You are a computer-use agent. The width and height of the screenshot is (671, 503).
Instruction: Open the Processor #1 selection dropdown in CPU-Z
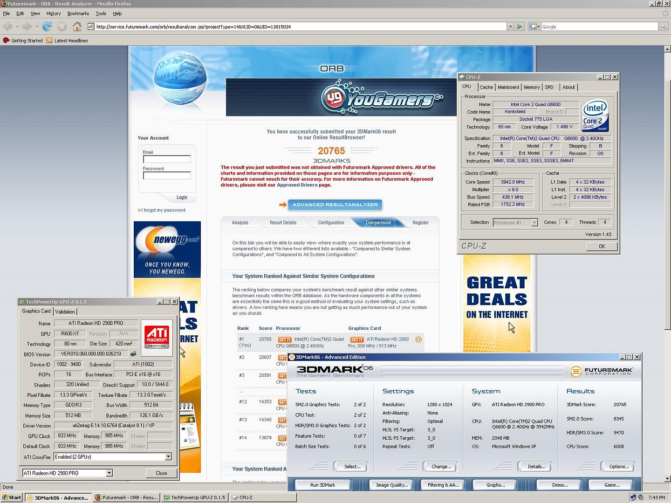pos(534,223)
